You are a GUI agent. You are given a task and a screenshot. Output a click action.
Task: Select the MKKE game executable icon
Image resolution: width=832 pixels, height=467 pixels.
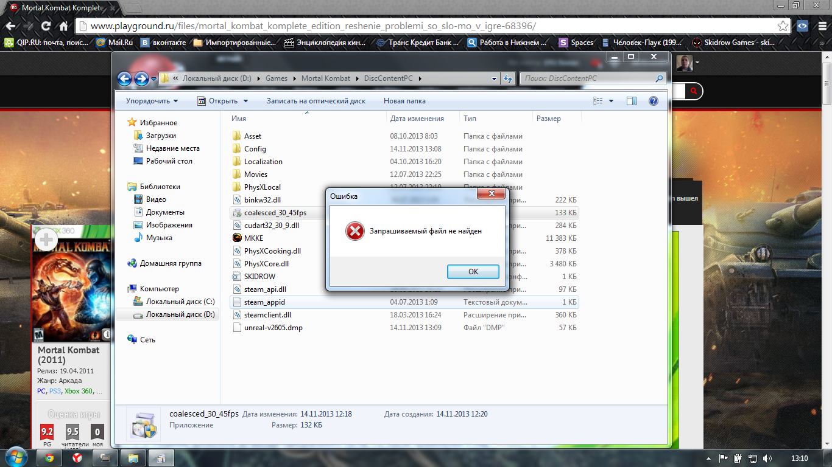[238, 238]
